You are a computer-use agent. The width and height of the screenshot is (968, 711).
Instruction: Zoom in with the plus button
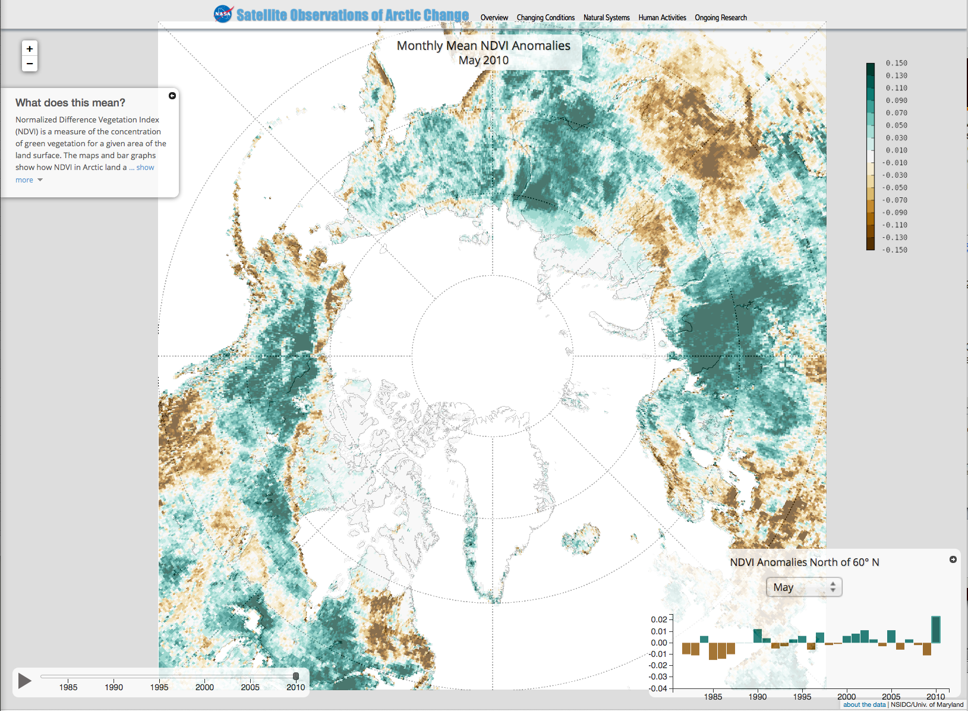pos(30,49)
